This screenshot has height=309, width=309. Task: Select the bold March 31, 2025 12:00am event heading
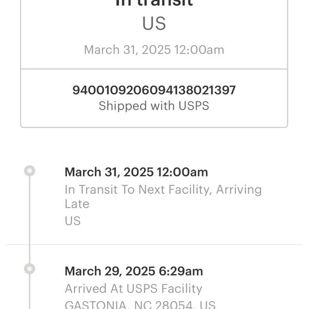click(136, 172)
